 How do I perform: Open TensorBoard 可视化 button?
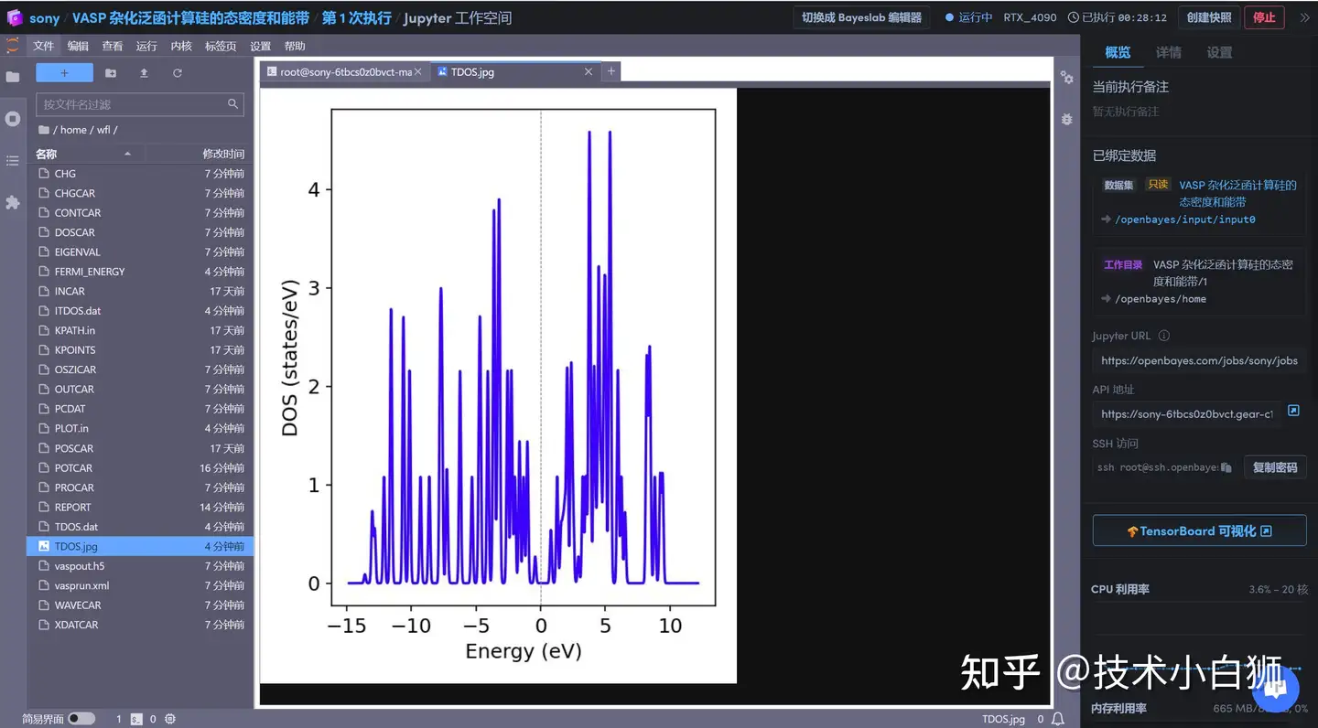pos(1199,531)
